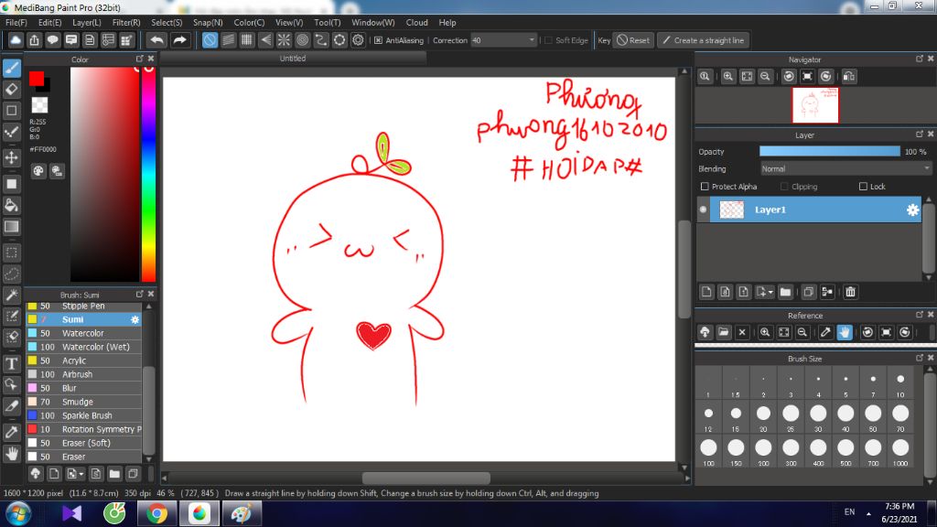Zoom in on Navigator panel
This screenshot has width=937, height=527.
tap(727, 77)
